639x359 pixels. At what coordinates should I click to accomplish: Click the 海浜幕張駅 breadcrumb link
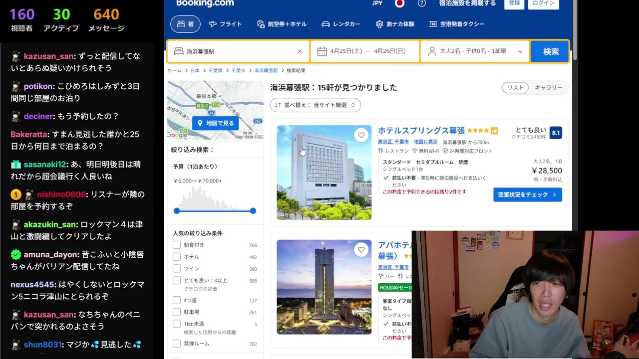coord(266,71)
